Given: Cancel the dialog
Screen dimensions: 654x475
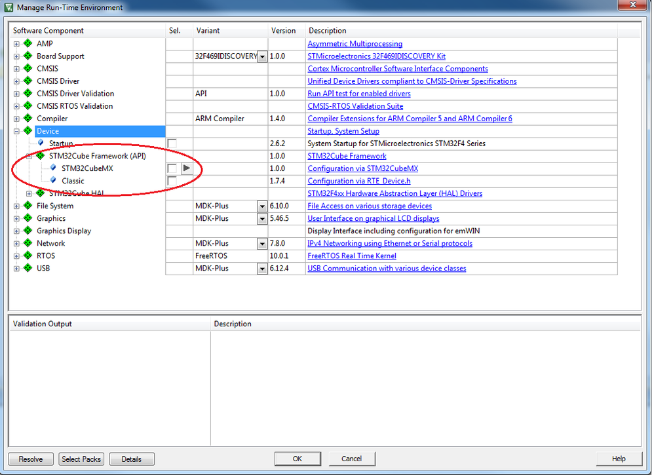Looking at the screenshot, I should 352,459.
